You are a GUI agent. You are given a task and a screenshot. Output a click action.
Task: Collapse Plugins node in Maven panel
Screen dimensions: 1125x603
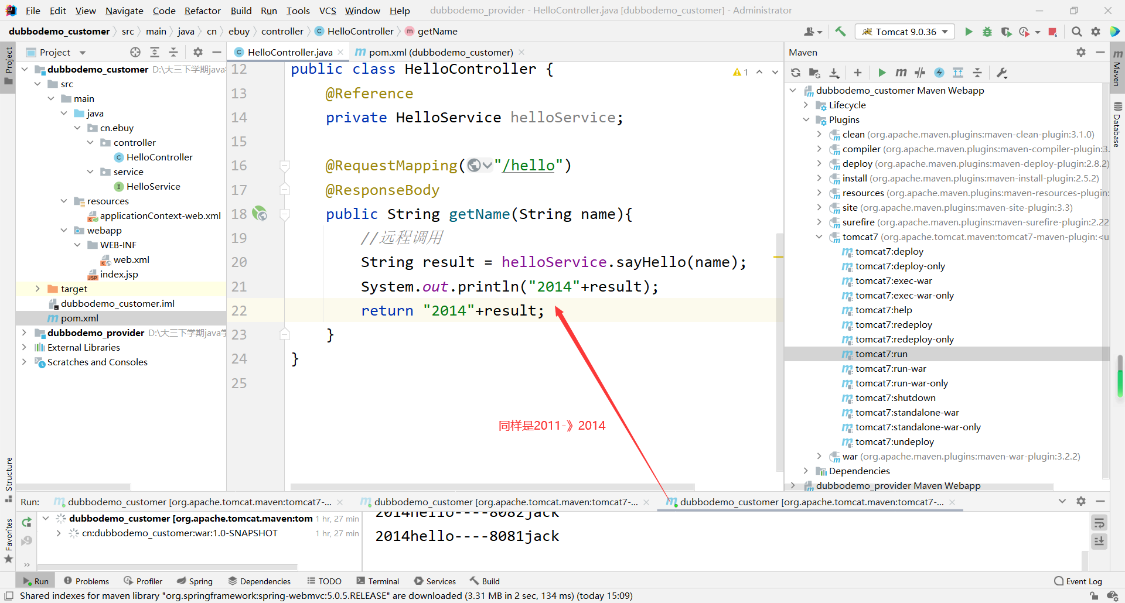pyautogui.click(x=806, y=119)
